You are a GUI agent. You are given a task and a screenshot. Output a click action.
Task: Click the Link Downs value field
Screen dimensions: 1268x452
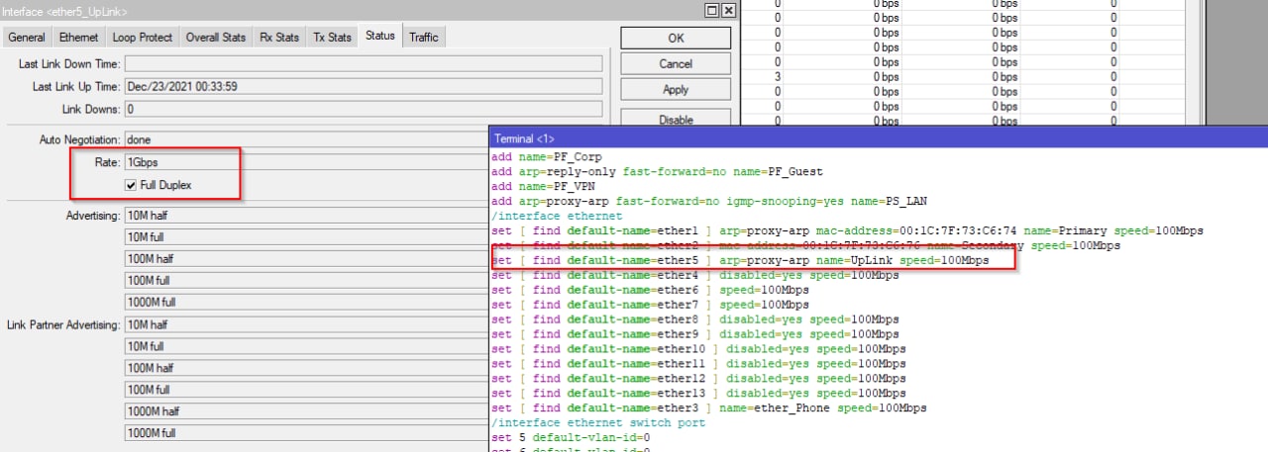coord(364,110)
